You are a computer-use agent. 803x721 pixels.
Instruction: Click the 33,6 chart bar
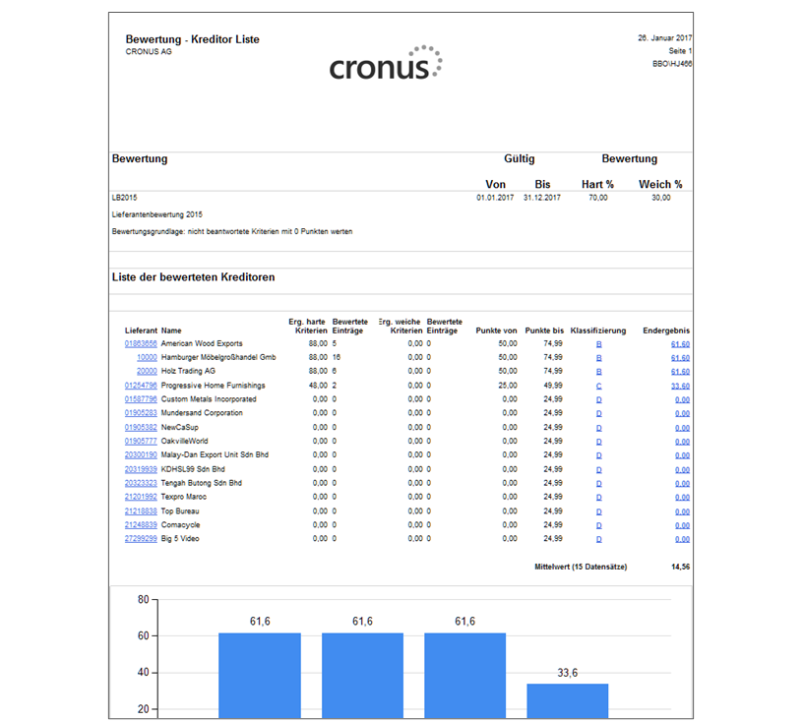(568, 701)
